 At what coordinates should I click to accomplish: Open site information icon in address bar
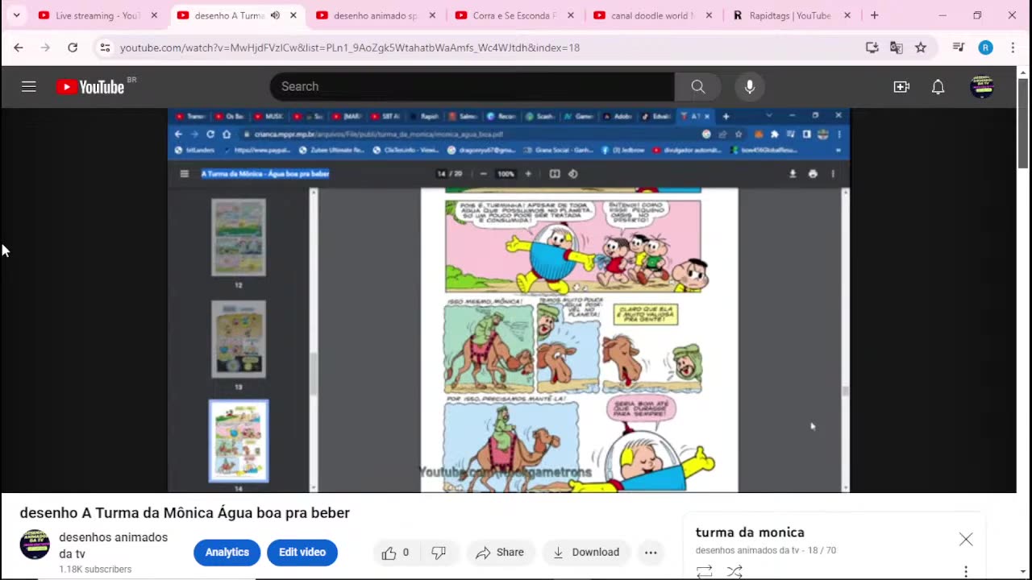pos(105,48)
